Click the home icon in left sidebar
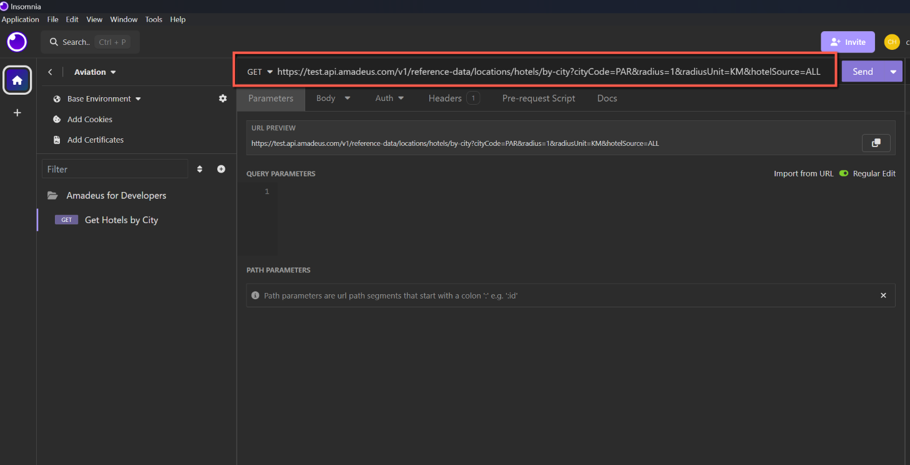 [17, 80]
